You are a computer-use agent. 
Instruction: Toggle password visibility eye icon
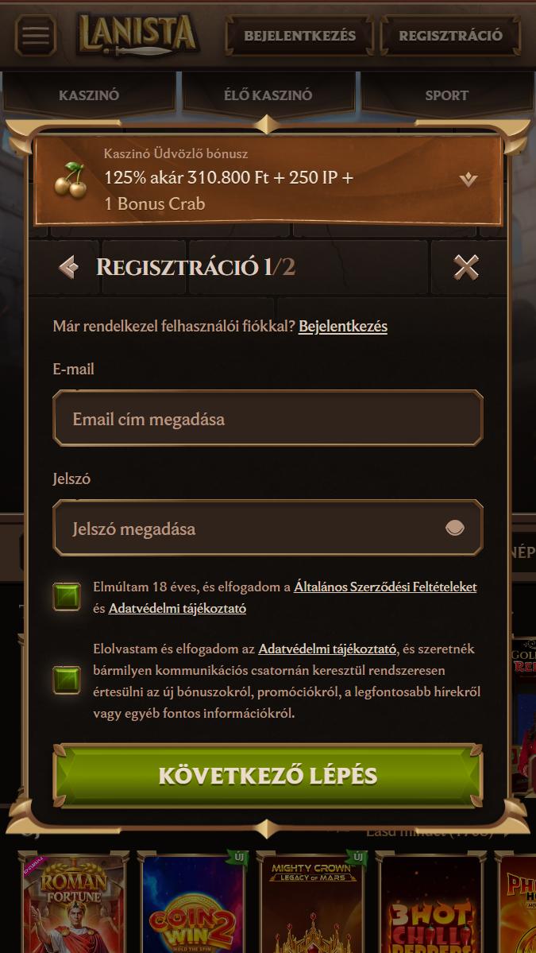(x=455, y=528)
